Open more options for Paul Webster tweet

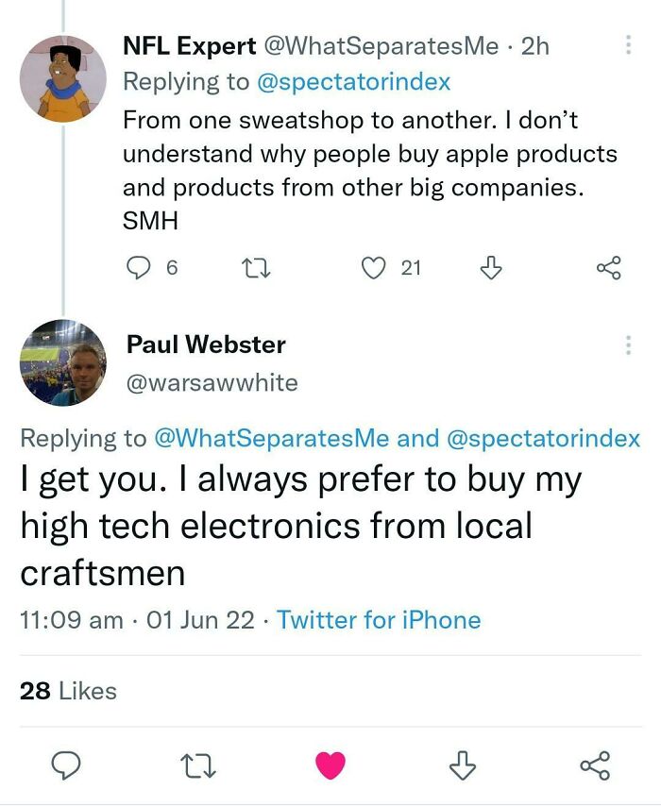pos(628,345)
